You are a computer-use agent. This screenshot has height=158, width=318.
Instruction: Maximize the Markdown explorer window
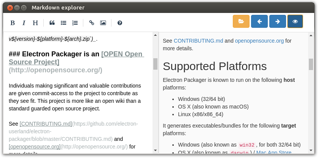(x=24, y=8)
